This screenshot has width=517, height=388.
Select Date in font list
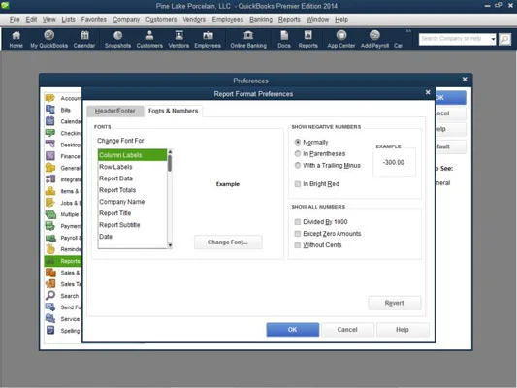(x=133, y=237)
